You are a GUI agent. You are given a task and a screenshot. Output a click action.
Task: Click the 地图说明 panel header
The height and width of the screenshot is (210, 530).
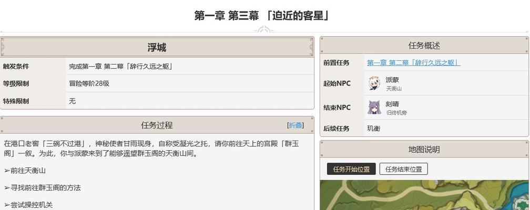tap(424, 150)
